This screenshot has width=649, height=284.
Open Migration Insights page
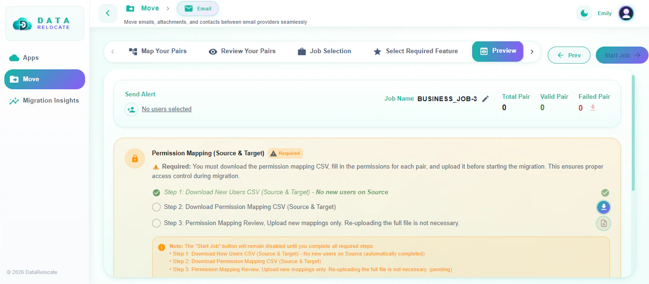point(45,101)
